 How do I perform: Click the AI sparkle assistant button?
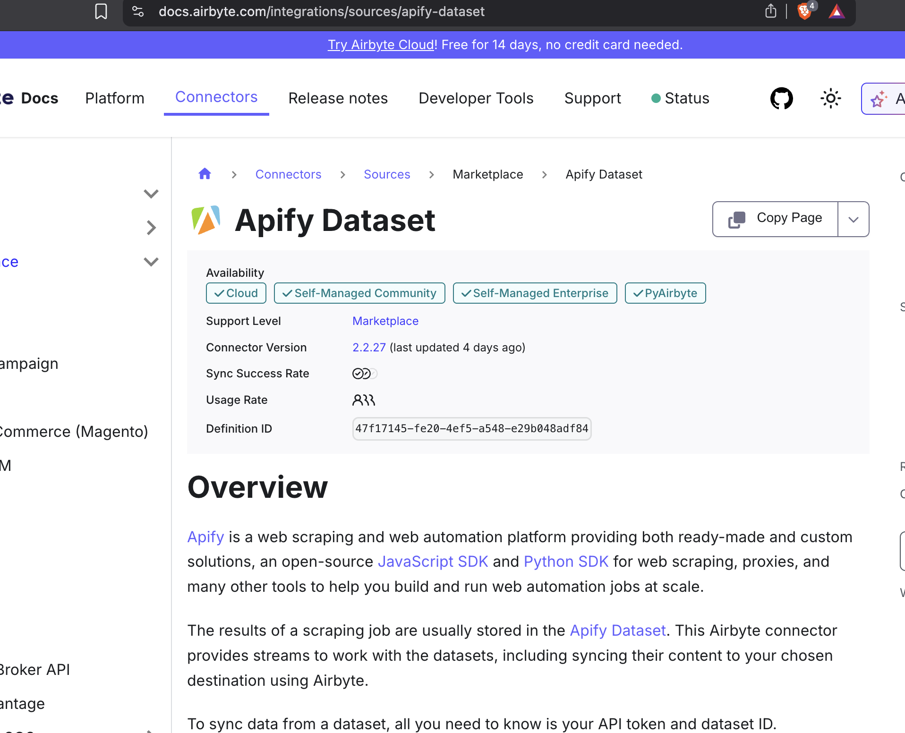(x=884, y=99)
